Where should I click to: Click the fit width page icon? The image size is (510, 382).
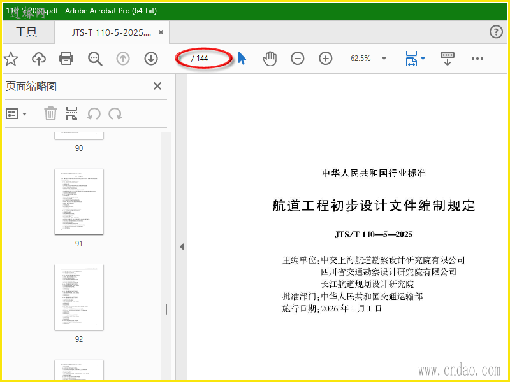[x=411, y=59]
